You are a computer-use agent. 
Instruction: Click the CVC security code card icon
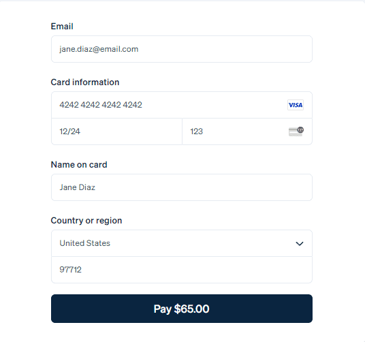click(296, 131)
